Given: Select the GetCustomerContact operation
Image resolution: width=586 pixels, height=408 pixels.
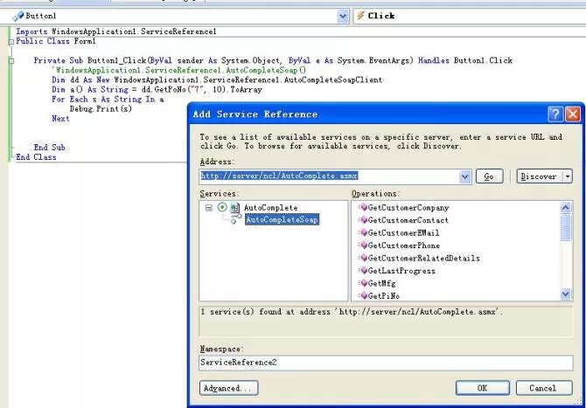Looking at the screenshot, I should [408, 220].
